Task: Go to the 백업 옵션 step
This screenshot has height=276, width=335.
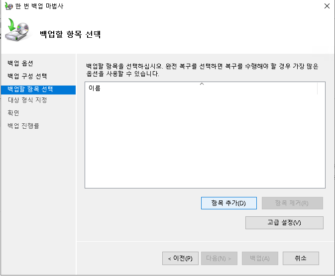Action: (20, 63)
